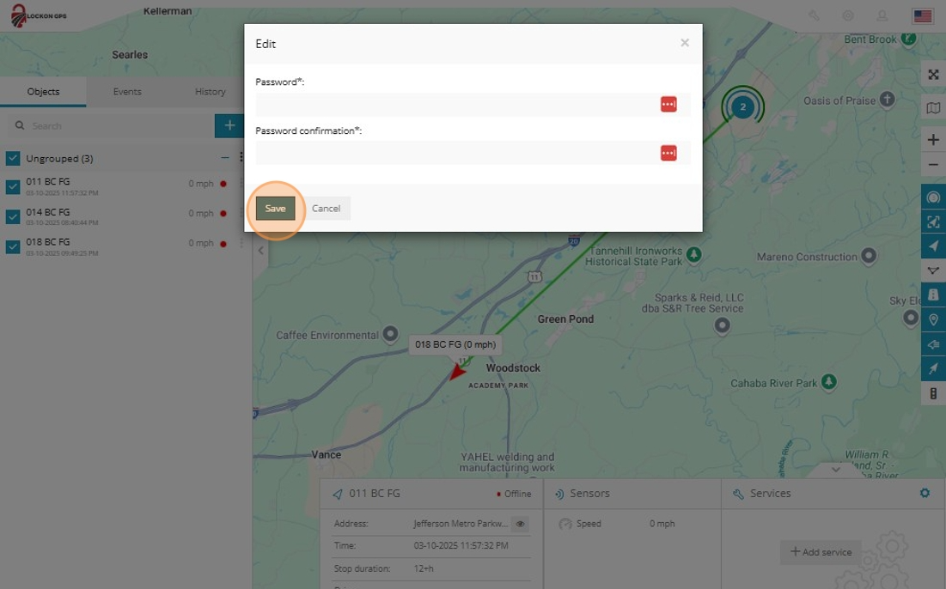
Task: Collapse bottom details panel chevron
Action: (836, 469)
